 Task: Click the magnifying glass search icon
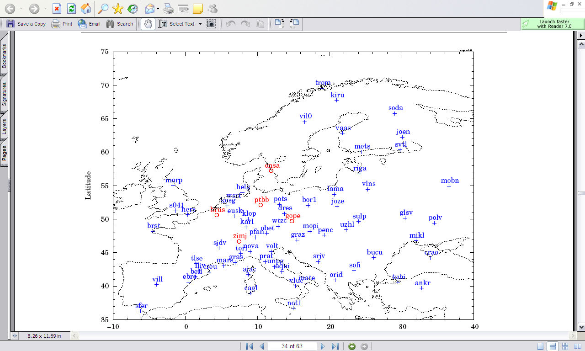click(x=103, y=8)
